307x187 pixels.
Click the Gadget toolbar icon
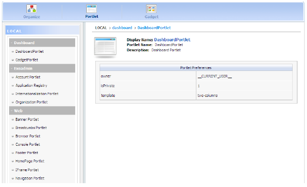(x=151, y=9)
